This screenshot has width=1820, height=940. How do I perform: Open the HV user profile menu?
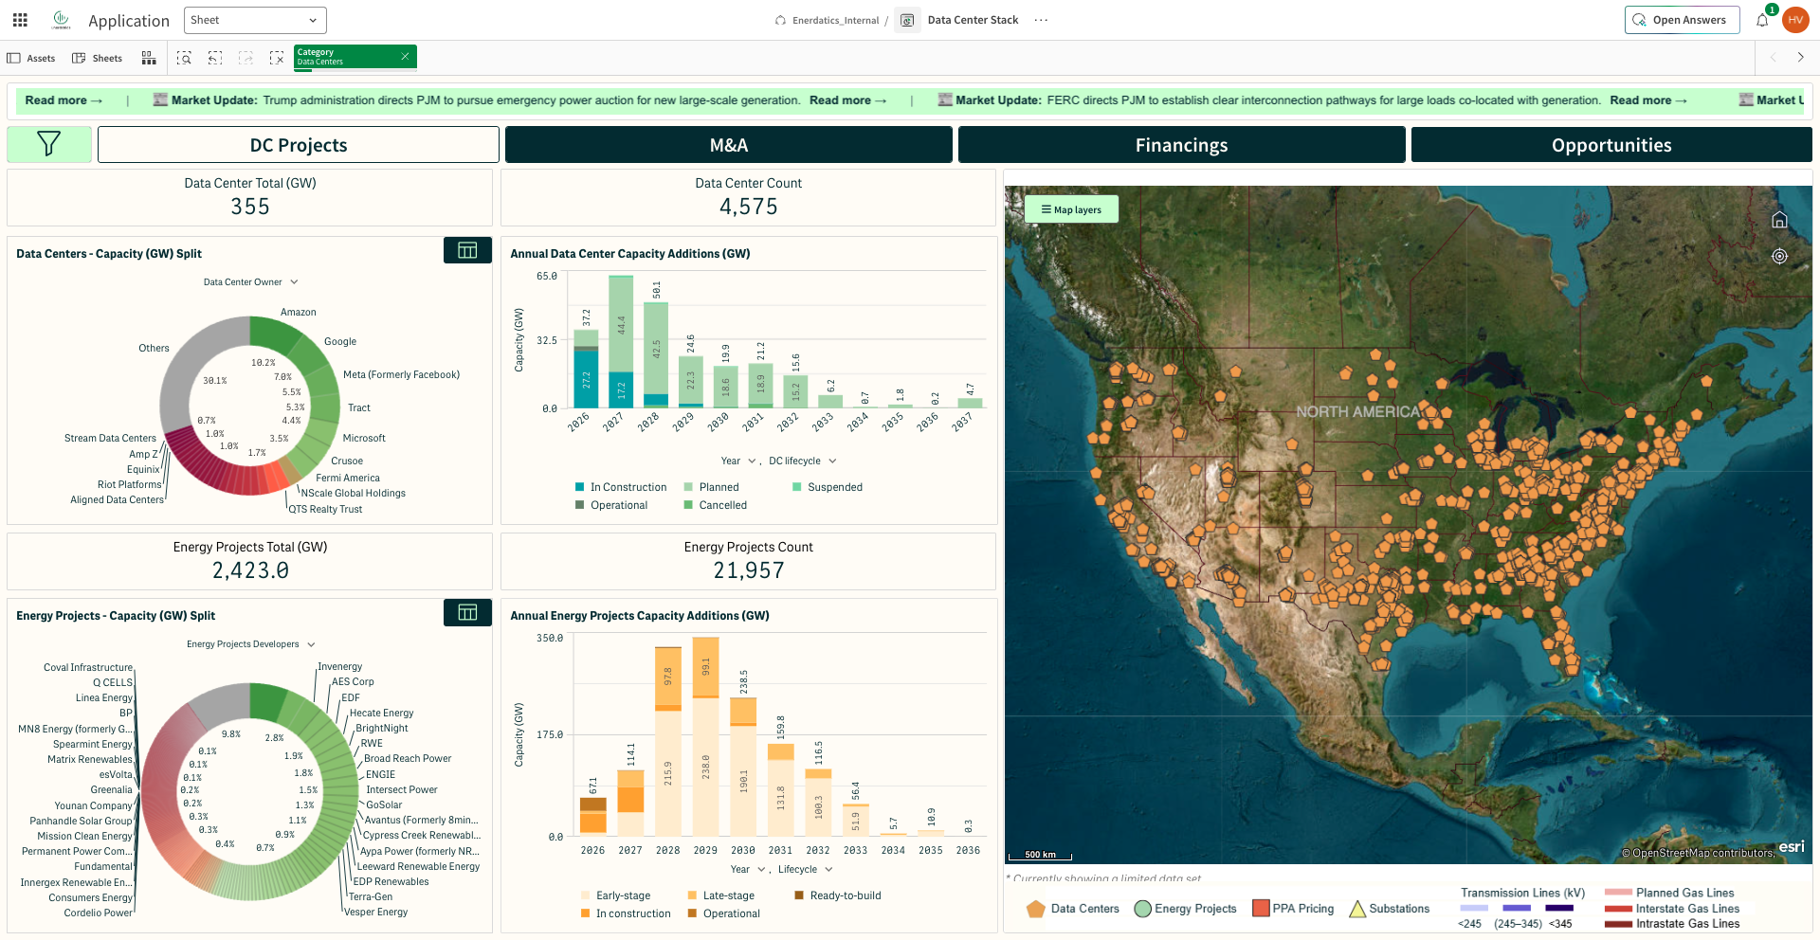tap(1795, 20)
